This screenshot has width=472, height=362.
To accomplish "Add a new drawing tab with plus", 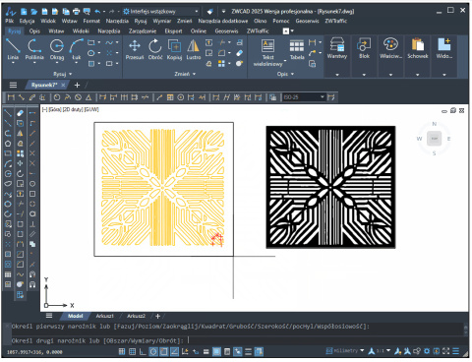I will click(x=77, y=86).
